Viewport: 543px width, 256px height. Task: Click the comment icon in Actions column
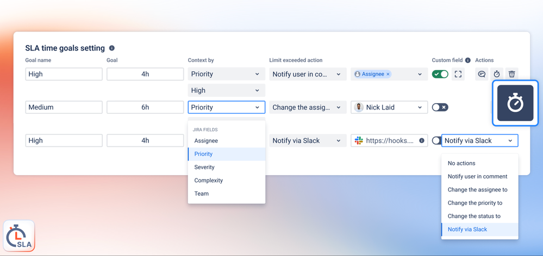pos(482,74)
